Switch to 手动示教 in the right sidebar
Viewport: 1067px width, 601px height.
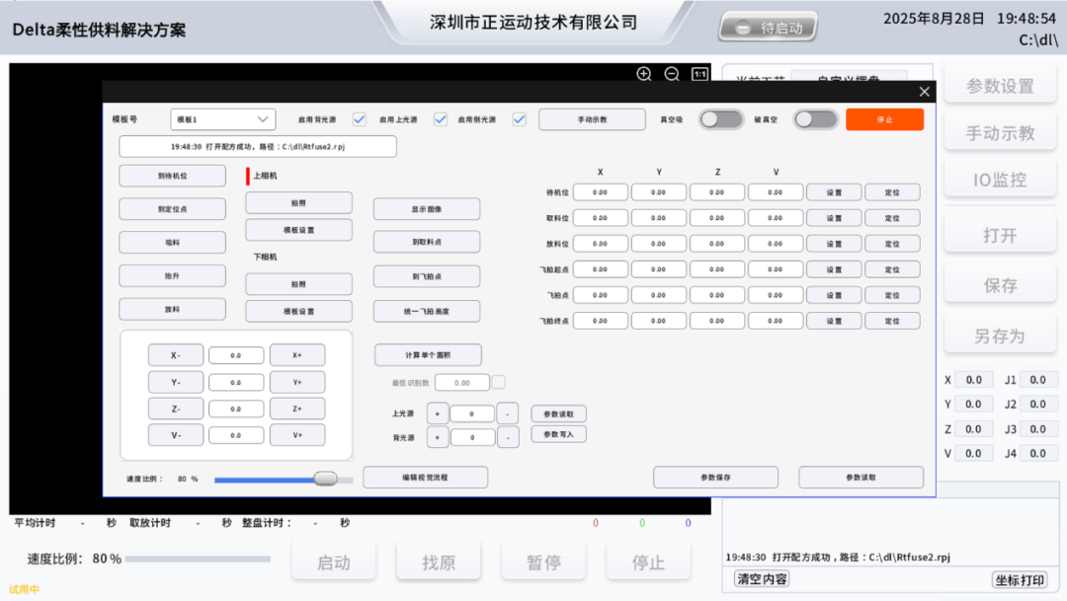pos(1000,130)
